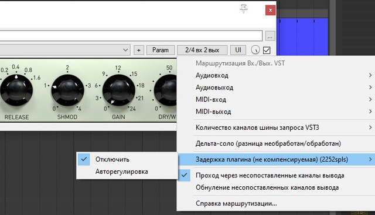Toggle the plugin bypass checkbox

tap(267, 51)
